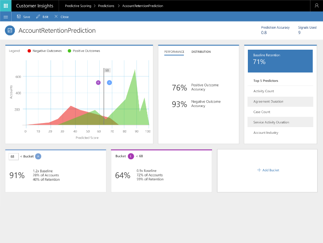Click Predictive Scoring in breadcrumb
This screenshot has width=323, height=243.
pyautogui.click(x=78, y=6)
